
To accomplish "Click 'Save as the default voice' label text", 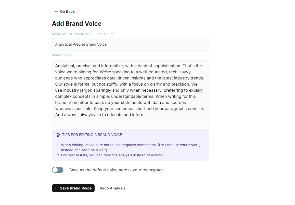I will coord(117,170).
